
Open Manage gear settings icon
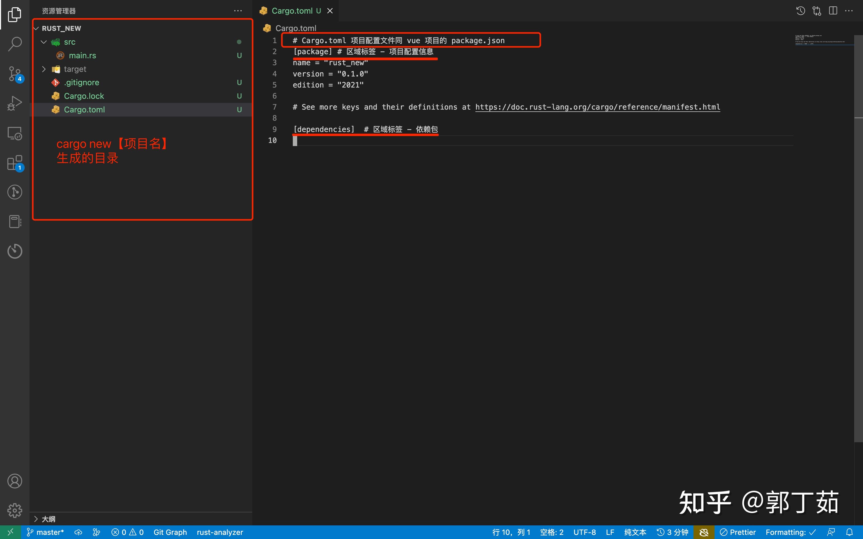click(x=15, y=510)
